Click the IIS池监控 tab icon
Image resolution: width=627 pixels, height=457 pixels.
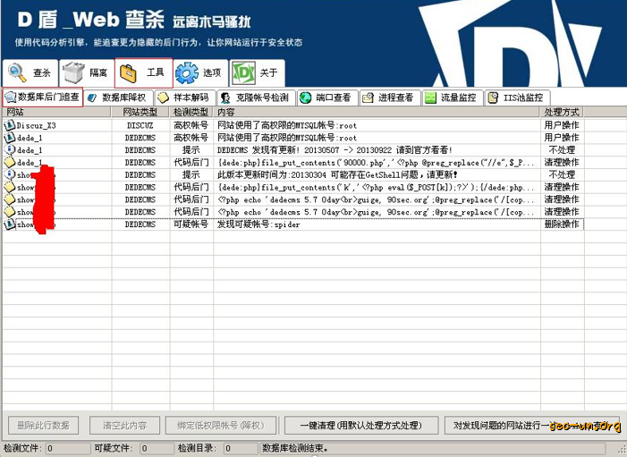coord(493,97)
